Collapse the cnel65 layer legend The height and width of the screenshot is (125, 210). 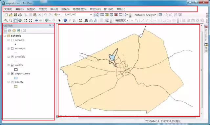point(9,65)
